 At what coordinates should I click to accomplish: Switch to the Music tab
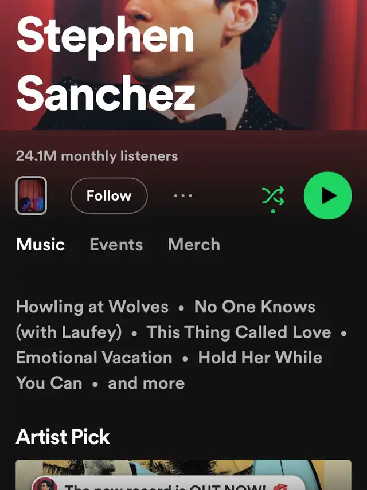point(41,244)
